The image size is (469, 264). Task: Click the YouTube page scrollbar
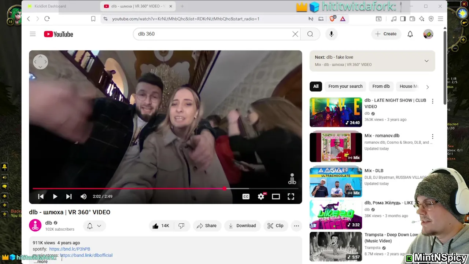click(445, 68)
